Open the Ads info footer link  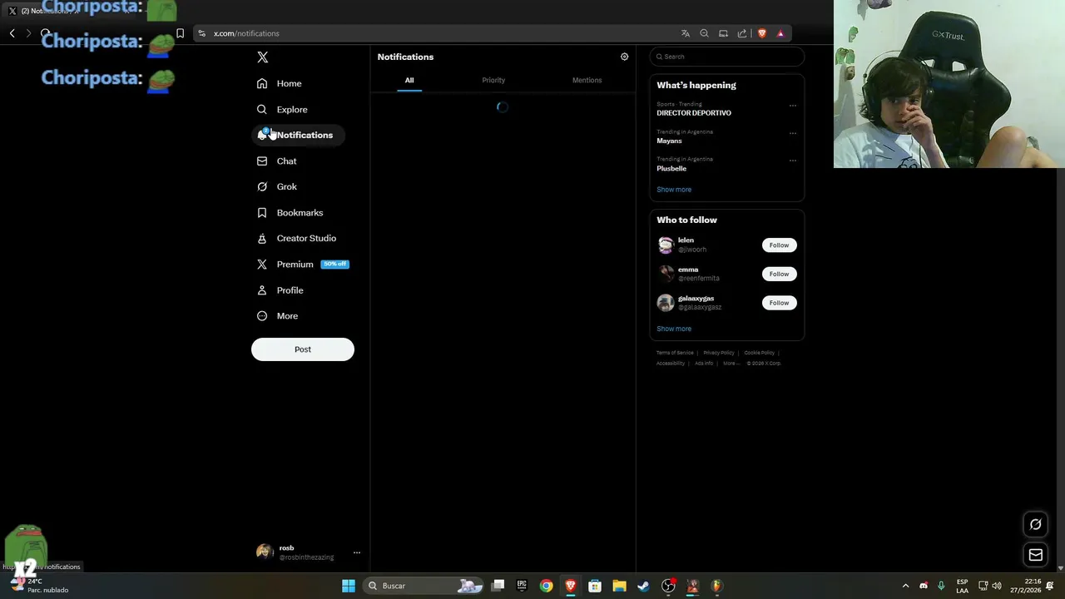704,364
